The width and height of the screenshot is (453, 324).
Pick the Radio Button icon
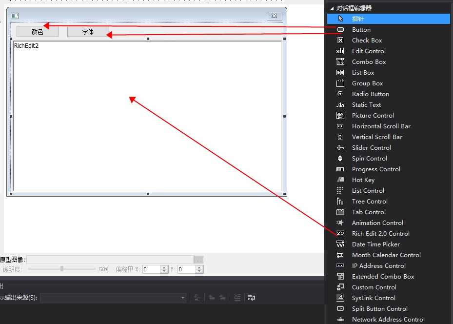click(340, 94)
